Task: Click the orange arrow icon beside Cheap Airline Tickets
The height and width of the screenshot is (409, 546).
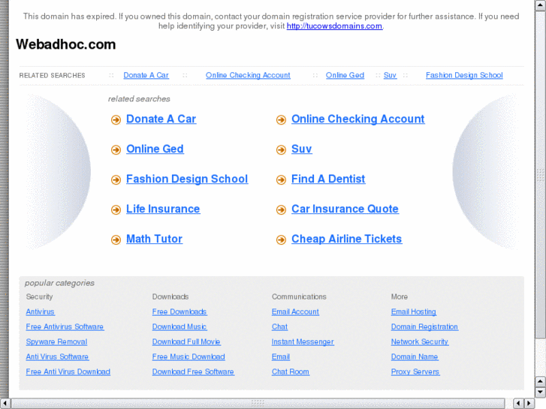Action: pos(281,240)
